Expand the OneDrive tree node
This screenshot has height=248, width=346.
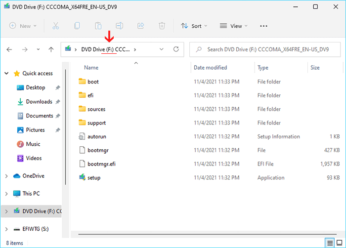click(6, 176)
